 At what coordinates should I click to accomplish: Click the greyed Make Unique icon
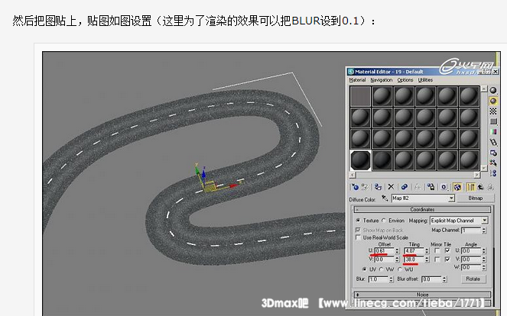click(418, 187)
